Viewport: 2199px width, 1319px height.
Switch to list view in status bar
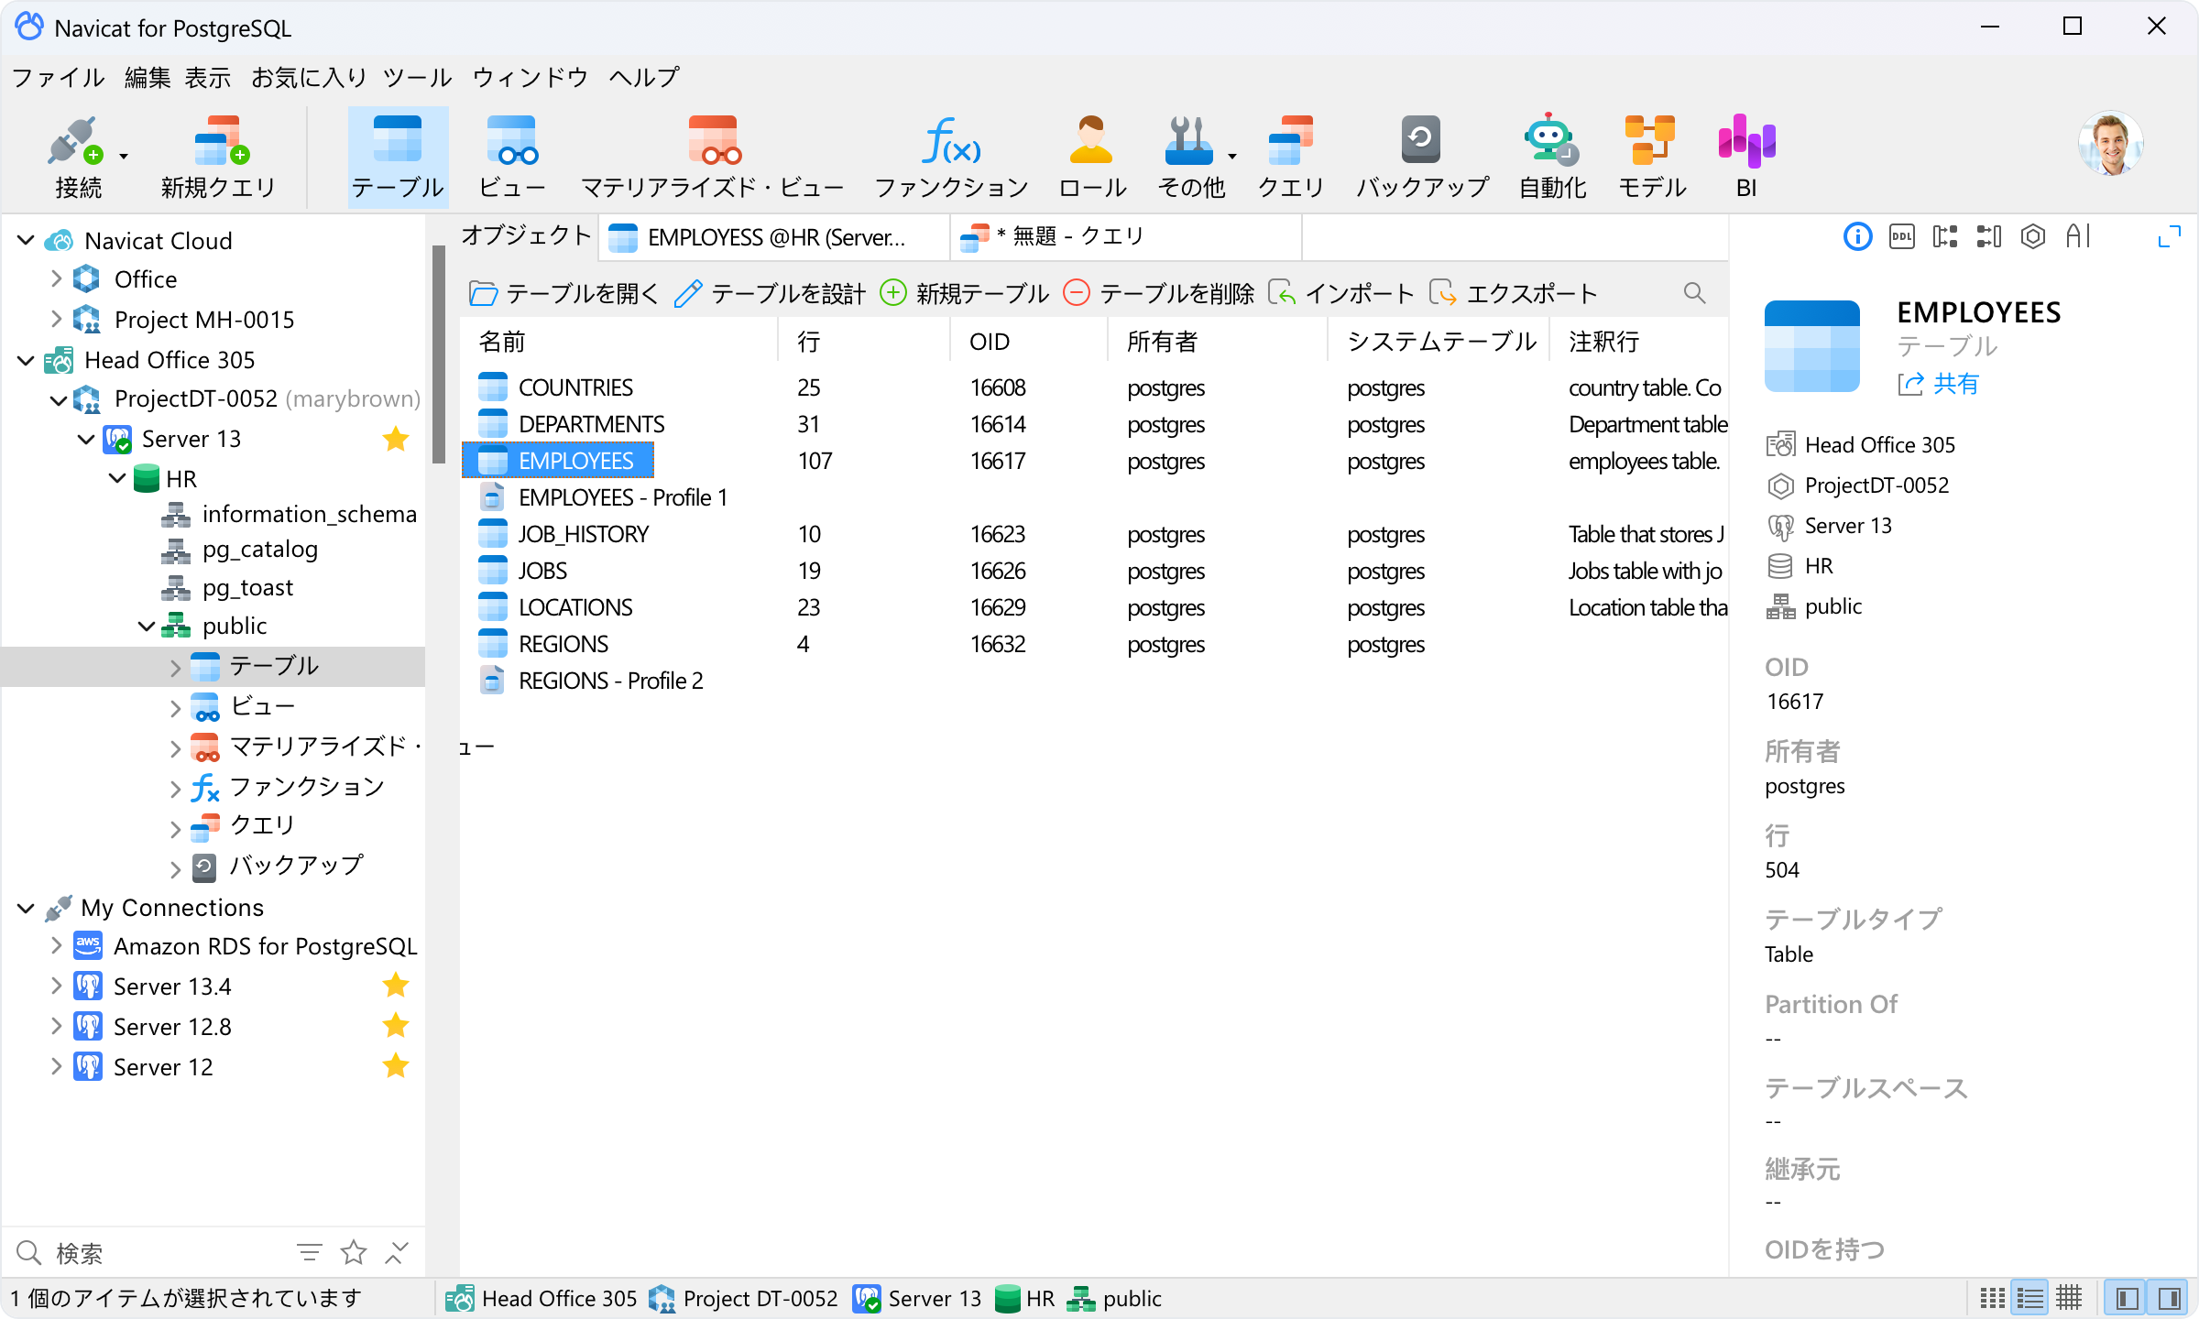pyautogui.click(x=2030, y=1298)
